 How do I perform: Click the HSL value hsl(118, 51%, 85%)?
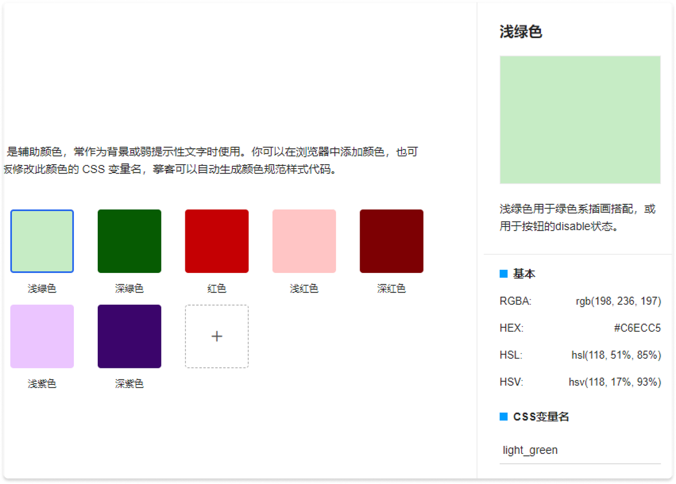tap(616, 355)
